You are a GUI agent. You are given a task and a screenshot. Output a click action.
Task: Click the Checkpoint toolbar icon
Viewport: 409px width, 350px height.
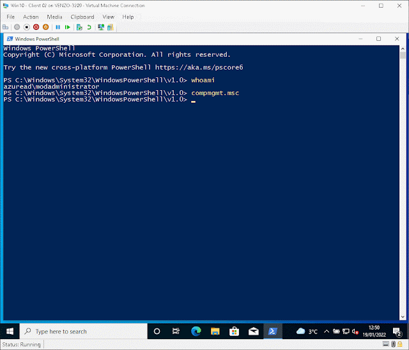79,27
